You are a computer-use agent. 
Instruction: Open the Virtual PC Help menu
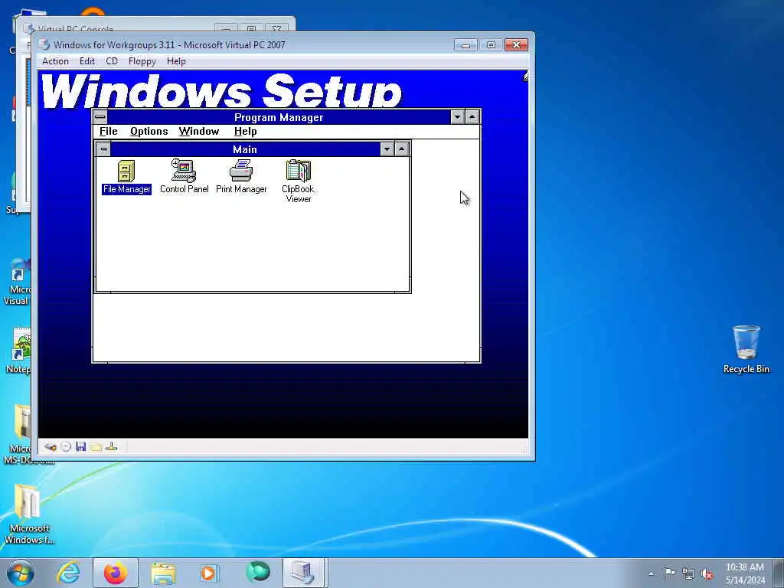(x=176, y=61)
